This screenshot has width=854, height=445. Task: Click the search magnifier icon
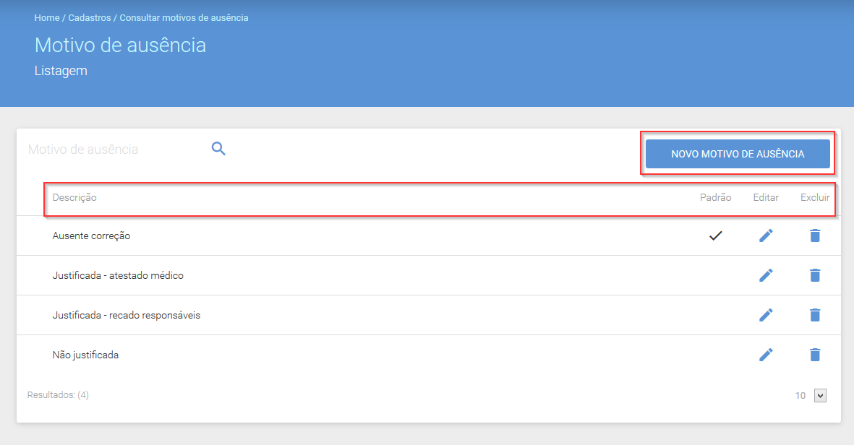click(218, 149)
